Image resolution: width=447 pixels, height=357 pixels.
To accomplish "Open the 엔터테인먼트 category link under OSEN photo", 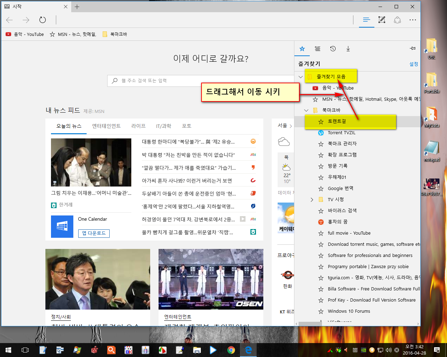I will click(178, 317).
